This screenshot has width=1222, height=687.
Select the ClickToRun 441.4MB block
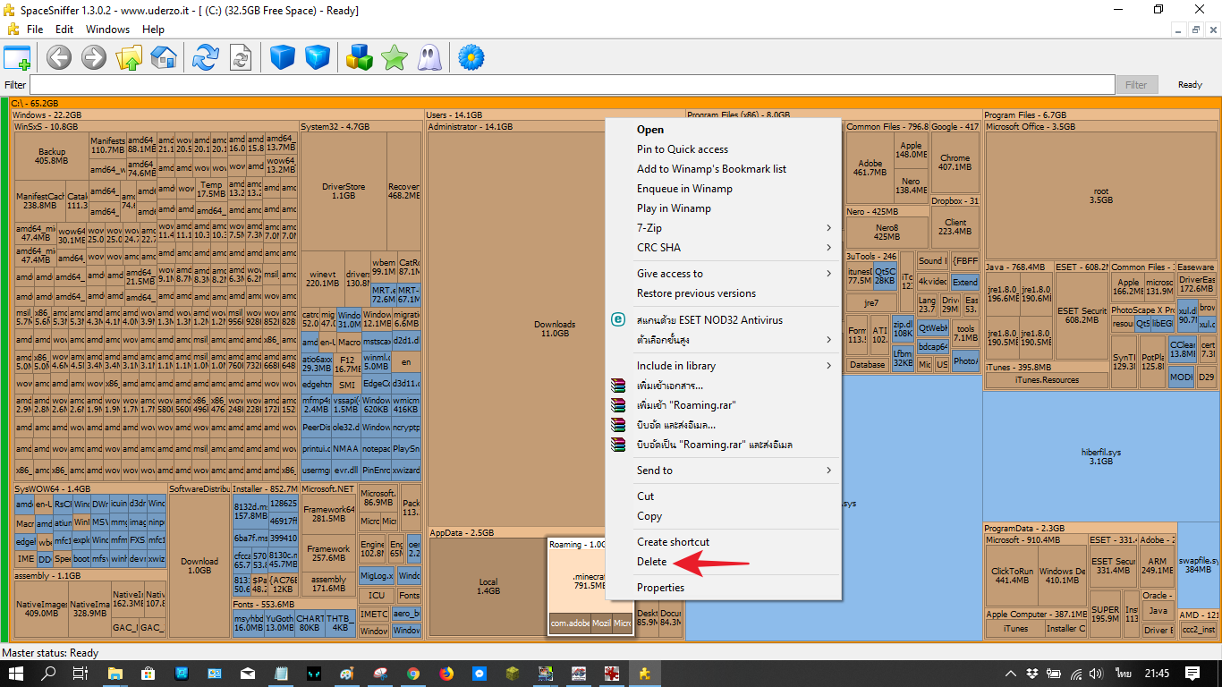point(1012,575)
